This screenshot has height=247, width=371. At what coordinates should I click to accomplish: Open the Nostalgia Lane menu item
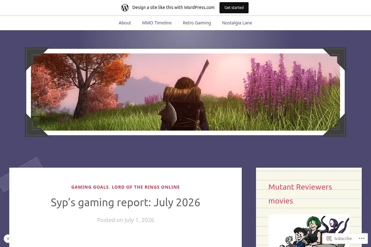click(x=237, y=23)
